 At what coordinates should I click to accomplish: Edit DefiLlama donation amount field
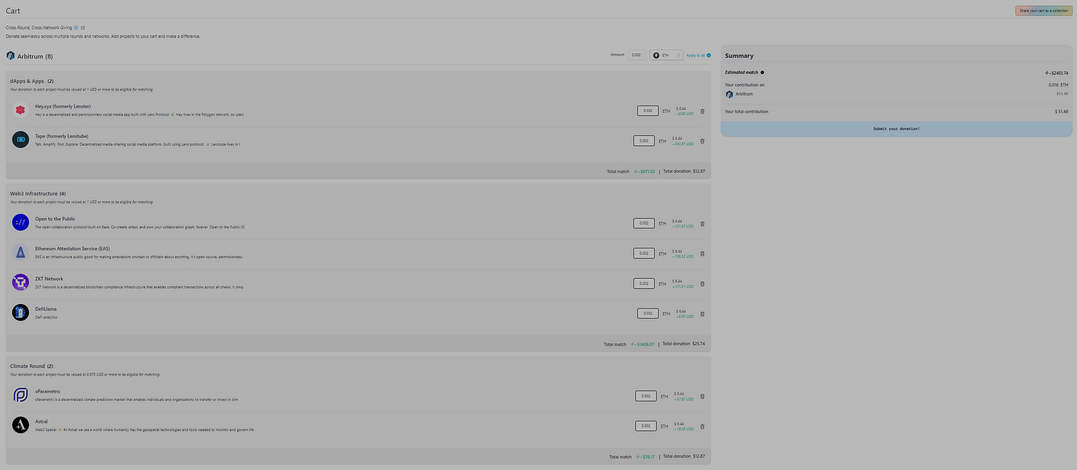(x=648, y=313)
